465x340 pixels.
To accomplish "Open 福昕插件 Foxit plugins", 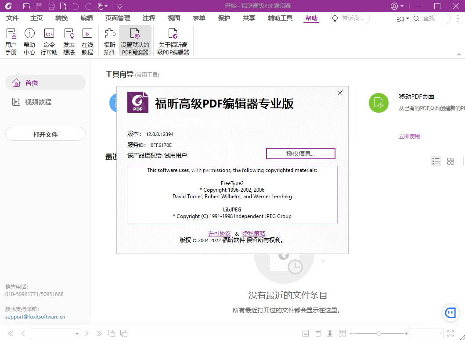I will click(110, 41).
